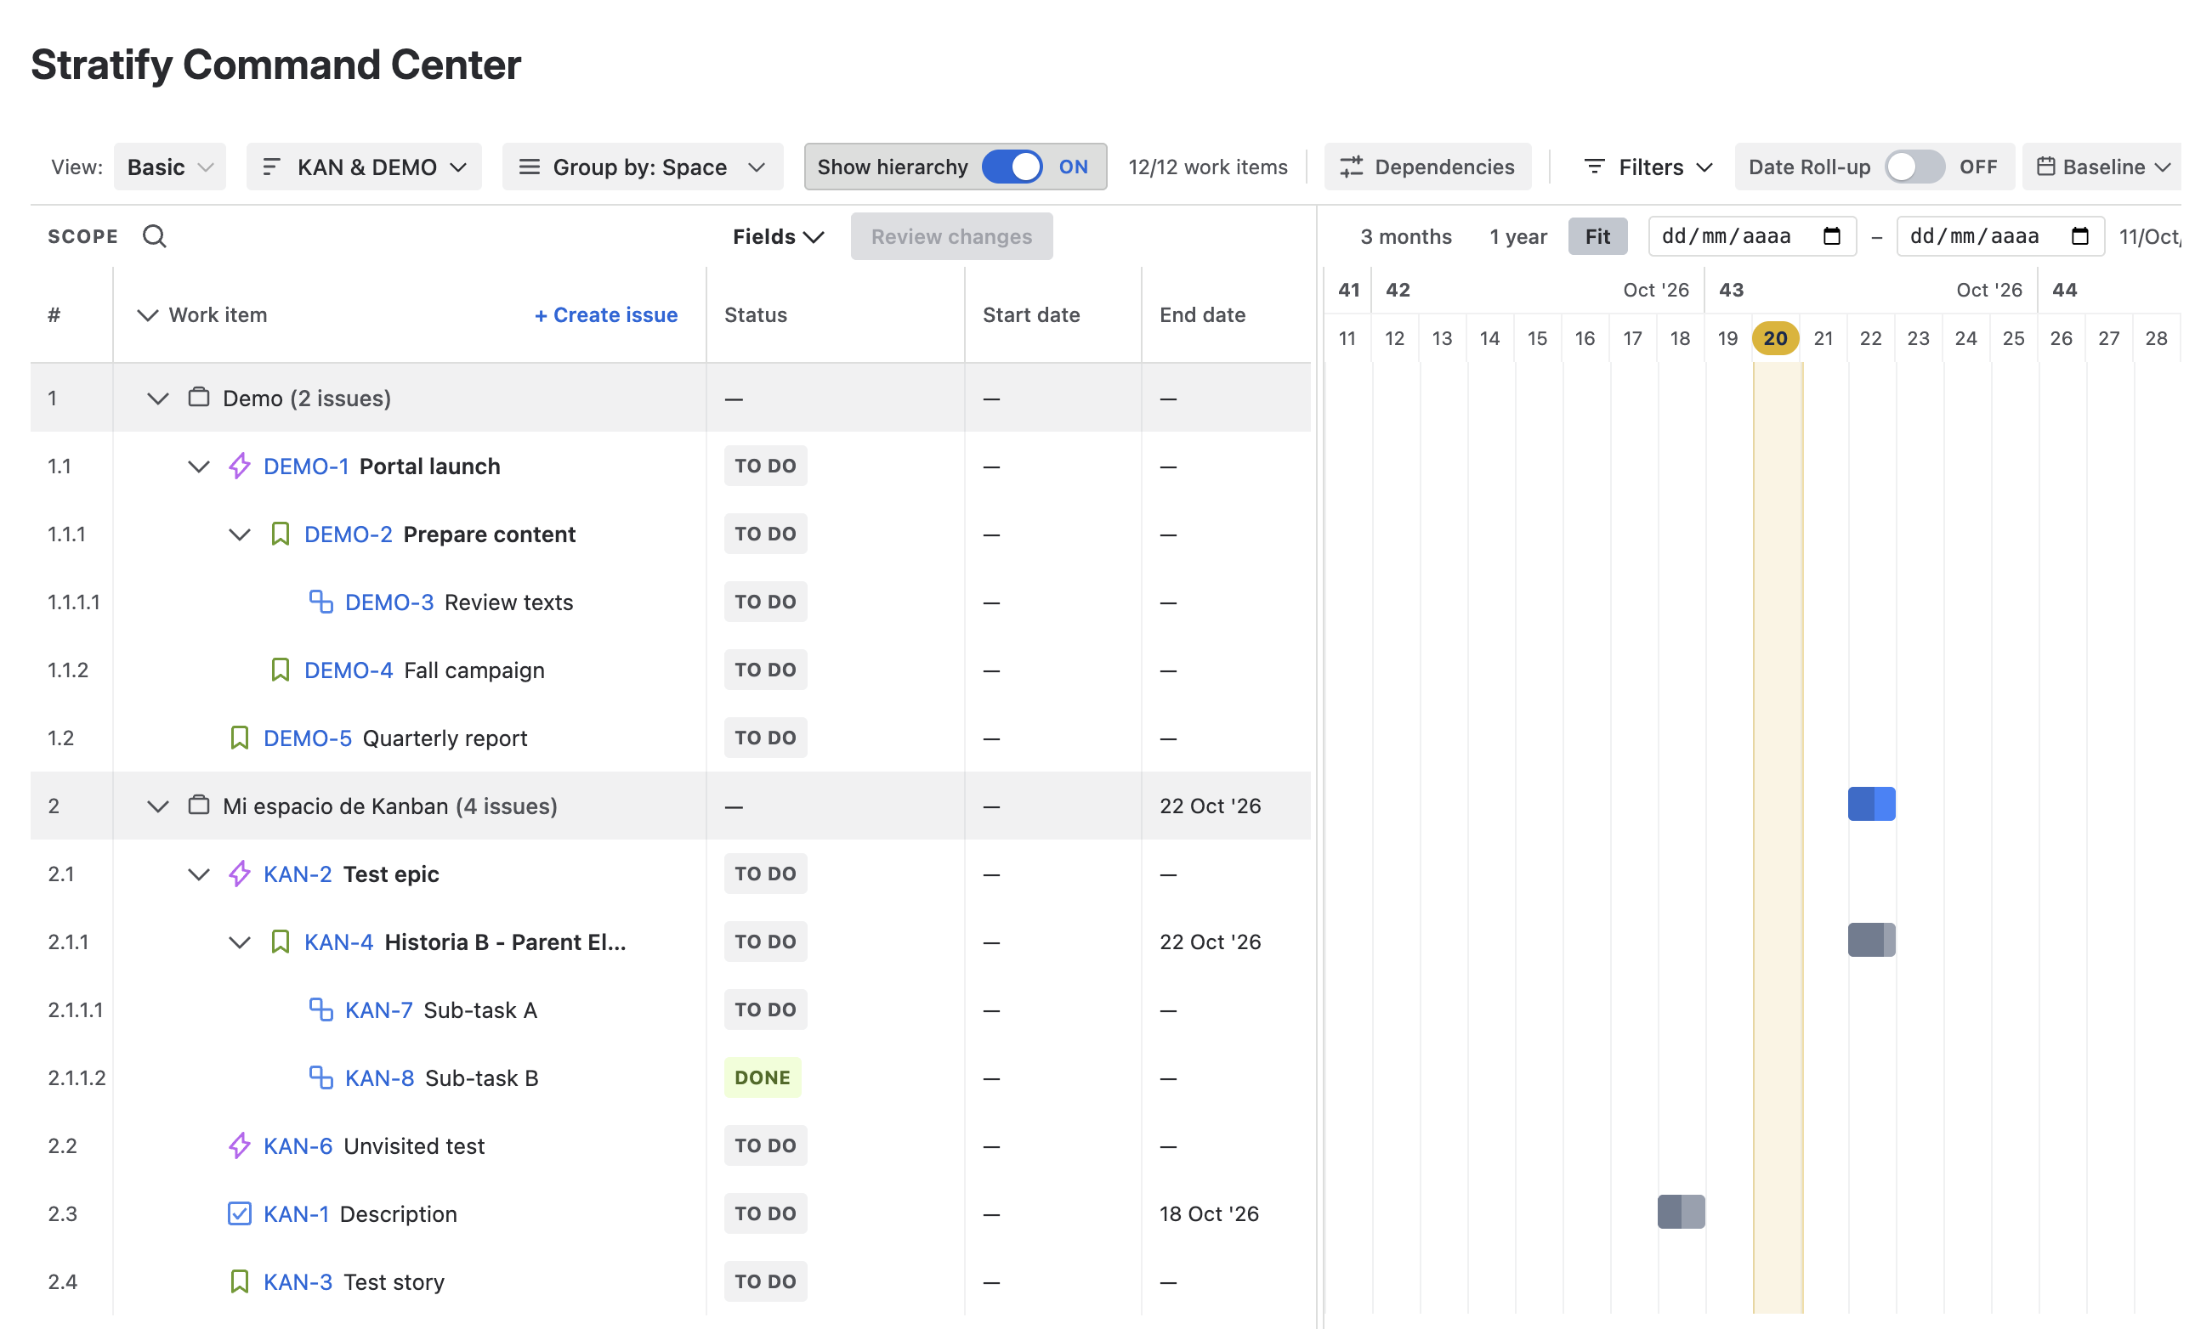Open the View Basic dropdown
This screenshot has width=2195, height=1329.
point(169,167)
